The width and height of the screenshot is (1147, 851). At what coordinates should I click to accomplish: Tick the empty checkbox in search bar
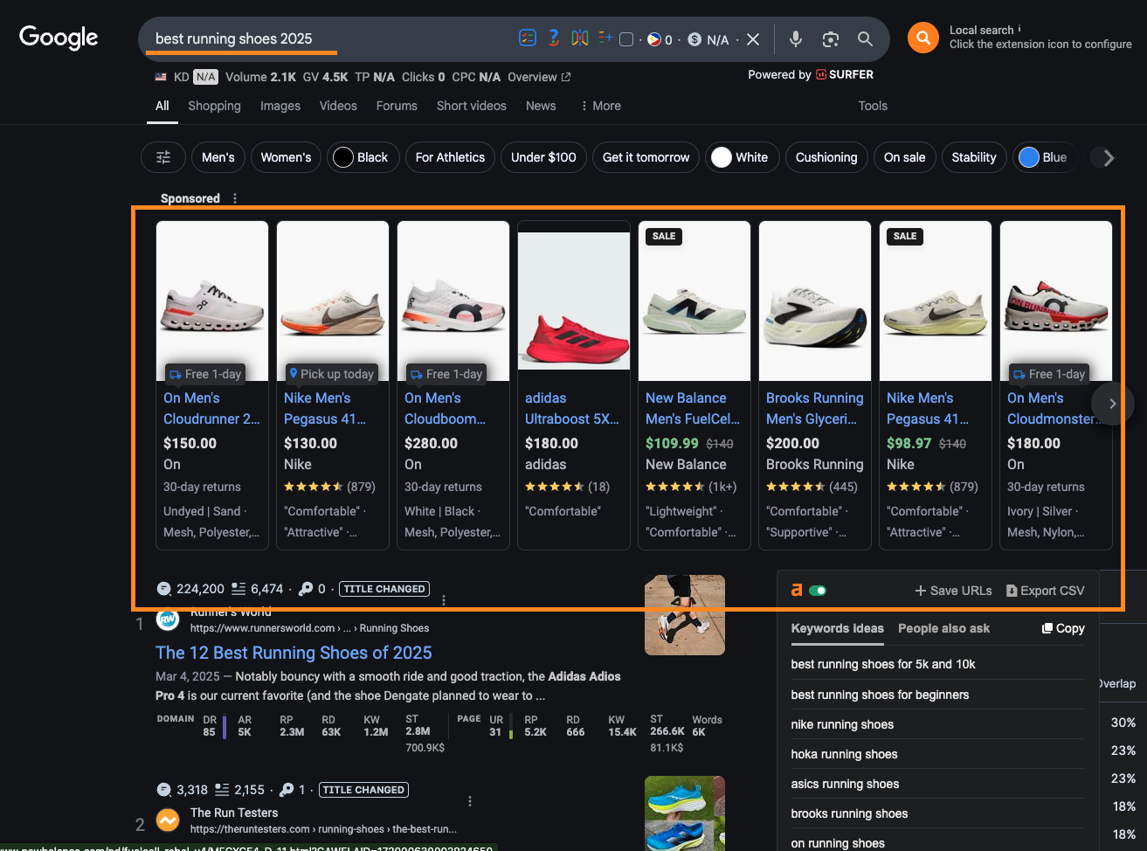(626, 39)
